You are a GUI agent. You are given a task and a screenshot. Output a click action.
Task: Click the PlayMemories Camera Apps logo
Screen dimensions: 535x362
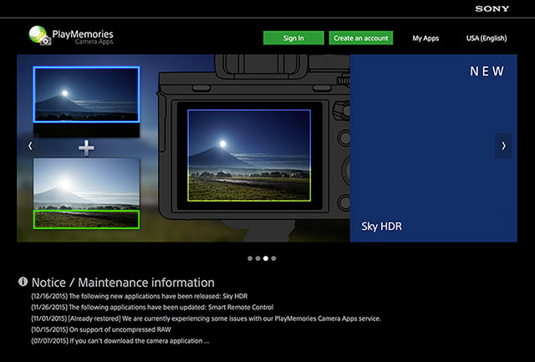point(71,35)
